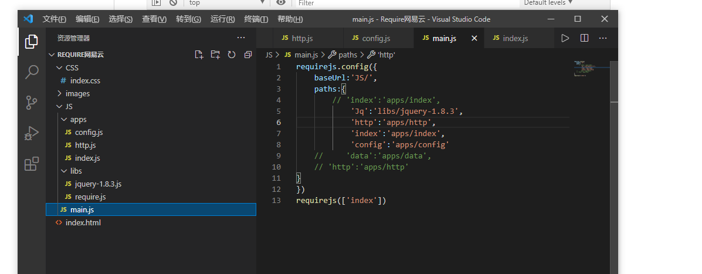Click the editor vertical scrollbar

tap(614, 167)
